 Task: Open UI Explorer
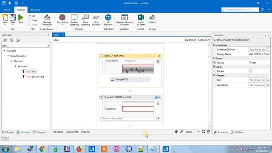(x=108, y=20)
